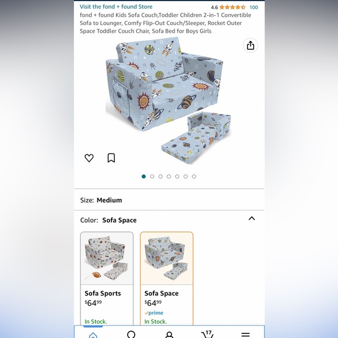The height and width of the screenshot is (338, 338).
Task: Choose the Sofa Sports color option
Action: pos(107,279)
